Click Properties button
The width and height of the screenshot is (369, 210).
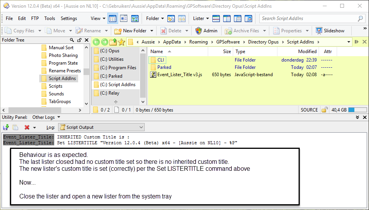tap(287, 31)
